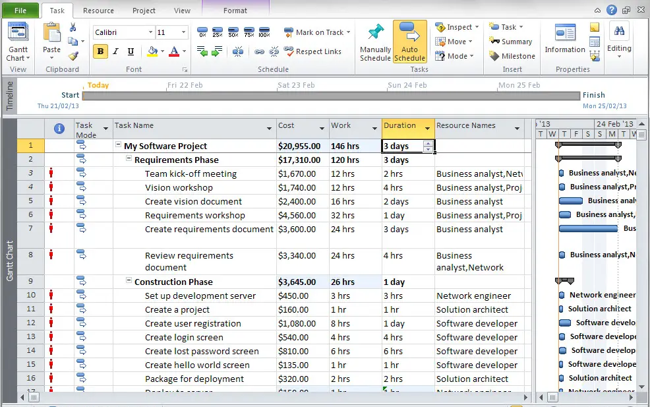This screenshot has height=407, width=650.
Task: Open the font name dropdown showing Calibri
Action: tap(149, 32)
